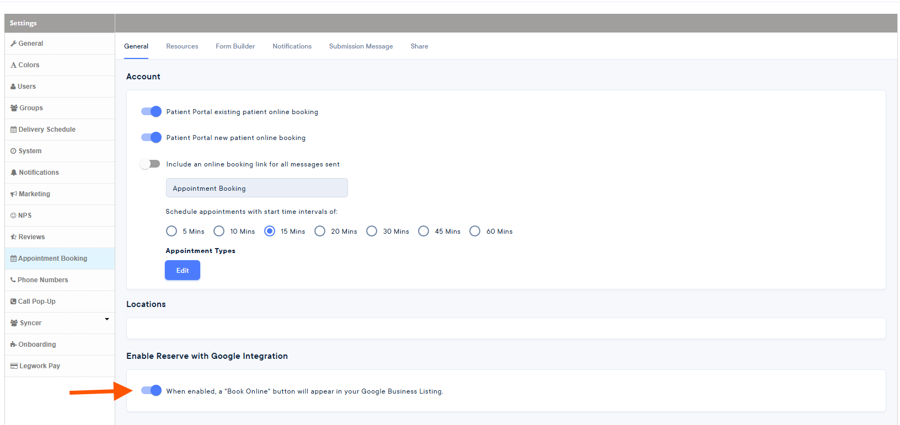Click the phone icon beside Phone Numbers
The width and height of the screenshot is (900, 425).
coord(13,280)
